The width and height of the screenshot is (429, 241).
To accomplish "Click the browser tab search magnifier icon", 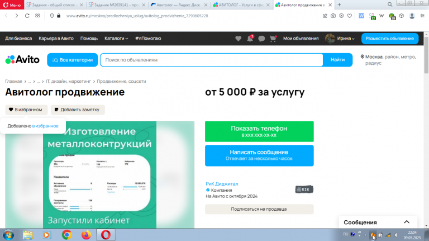I will 390,4.
